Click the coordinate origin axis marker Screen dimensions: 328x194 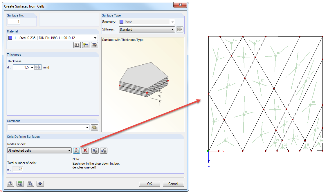(208, 151)
